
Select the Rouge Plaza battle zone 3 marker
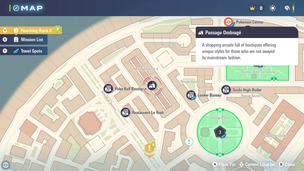point(219,132)
